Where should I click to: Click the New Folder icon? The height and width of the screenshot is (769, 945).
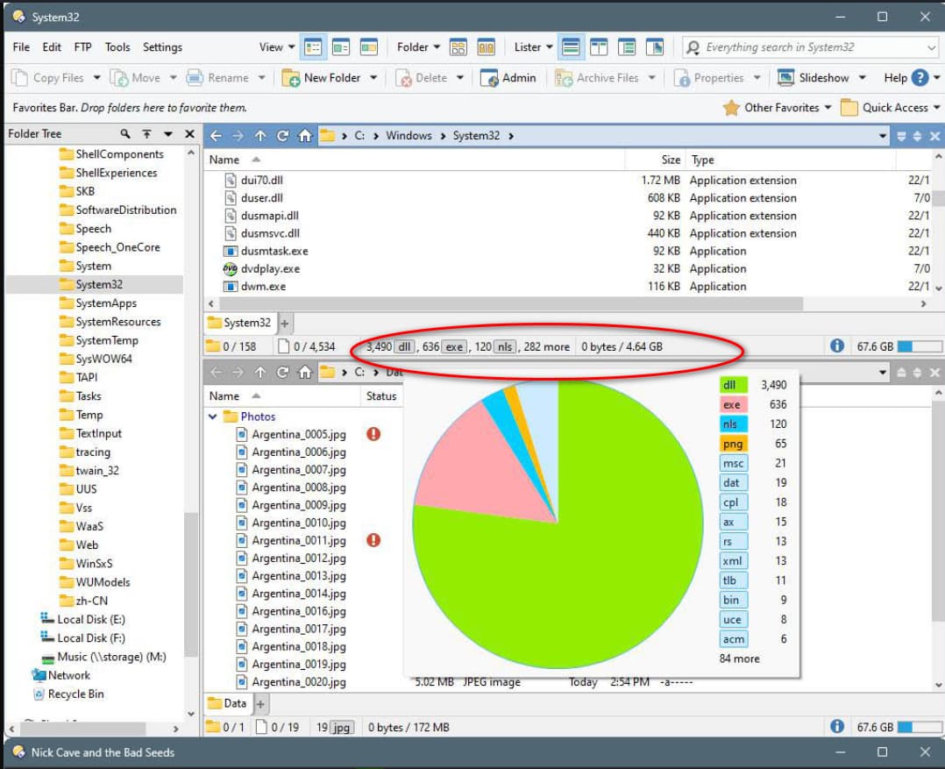pyautogui.click(x=290, y=78)
